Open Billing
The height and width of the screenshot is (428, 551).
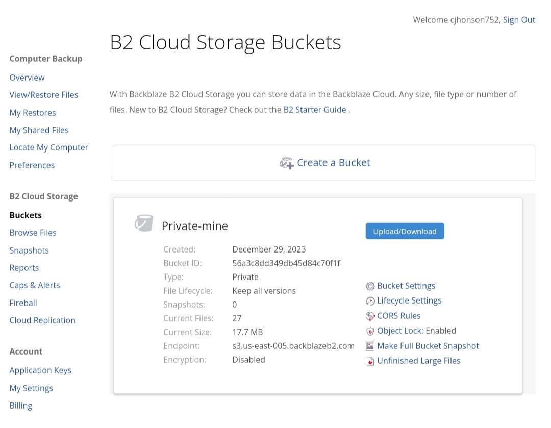click(x=21, y=406)
